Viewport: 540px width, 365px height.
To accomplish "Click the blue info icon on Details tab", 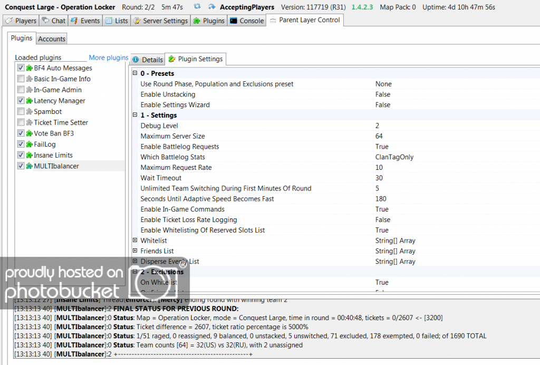I will [x=136, y=60].
